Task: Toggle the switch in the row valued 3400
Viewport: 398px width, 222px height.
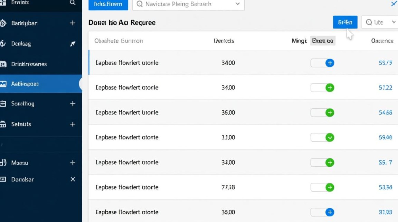Action: 322,63
